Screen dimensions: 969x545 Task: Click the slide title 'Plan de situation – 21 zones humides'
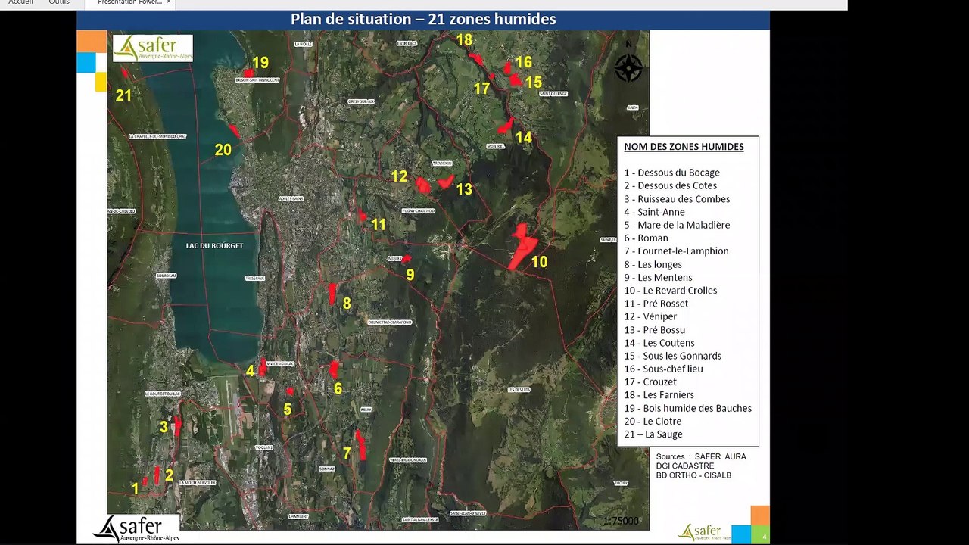coord(423,19)
